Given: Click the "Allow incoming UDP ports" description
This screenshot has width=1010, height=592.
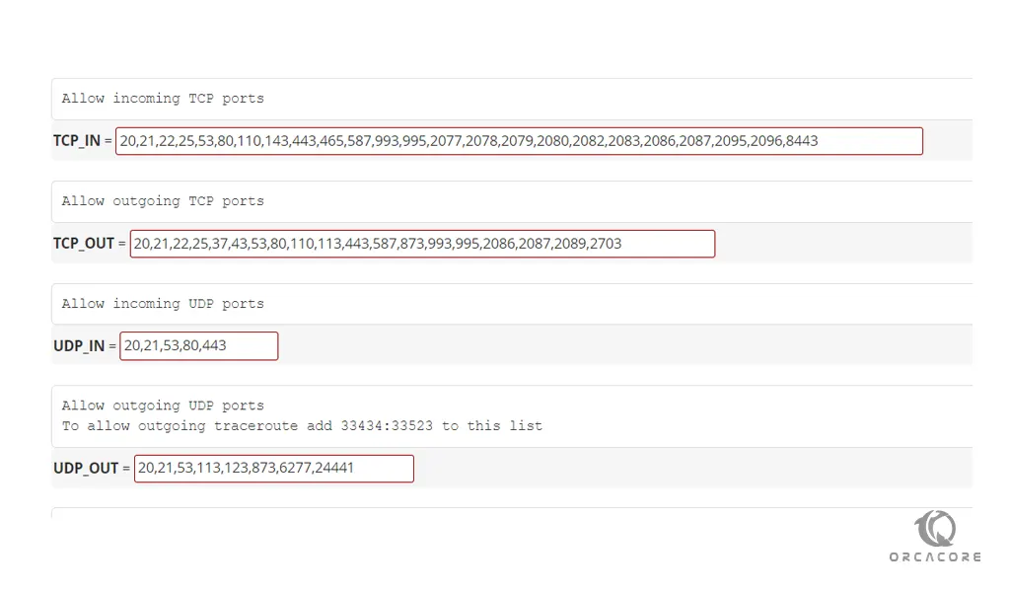Looking at the screenshot, I should (163, 304).
